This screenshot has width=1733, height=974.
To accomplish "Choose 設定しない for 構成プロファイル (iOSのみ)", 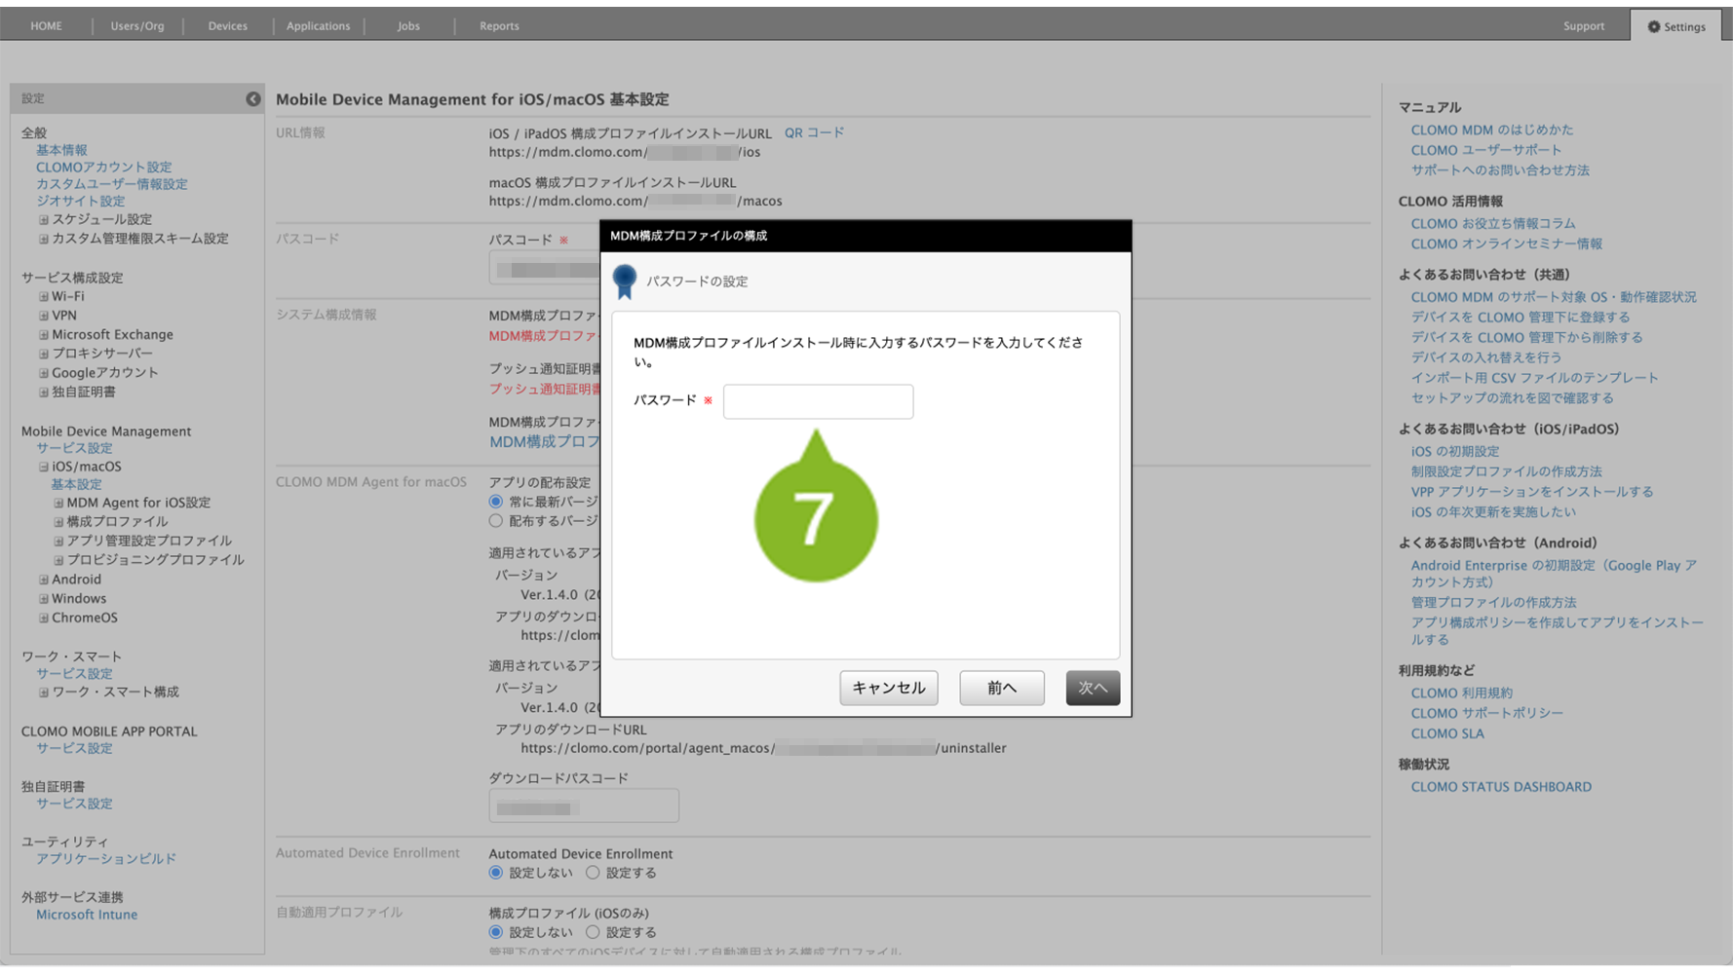I will 496,932.
